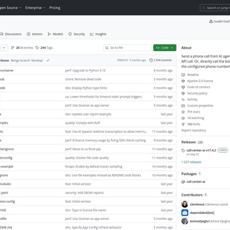Viewport: 230px width, 230px height.
Task: Open commit 'perf: Upgrade to Python 3.13'
Action: [85, 70]
